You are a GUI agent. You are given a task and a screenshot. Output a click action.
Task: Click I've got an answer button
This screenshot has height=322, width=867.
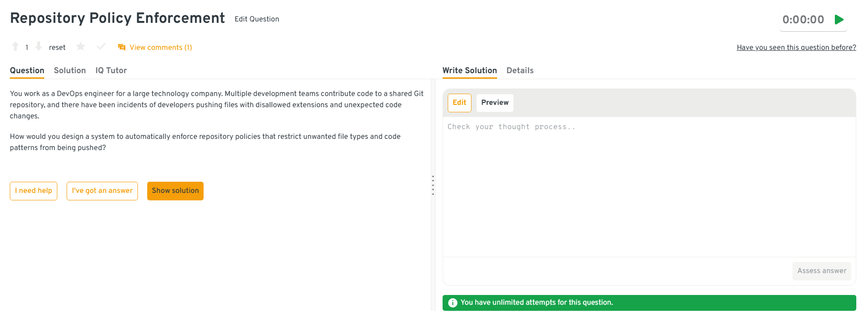(x=102, y=191)
